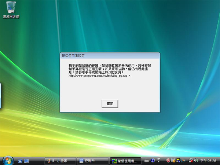Open the blue question-mark help icon
The height and width of the screenshot is (165, 220).
(x=153, y=160)
